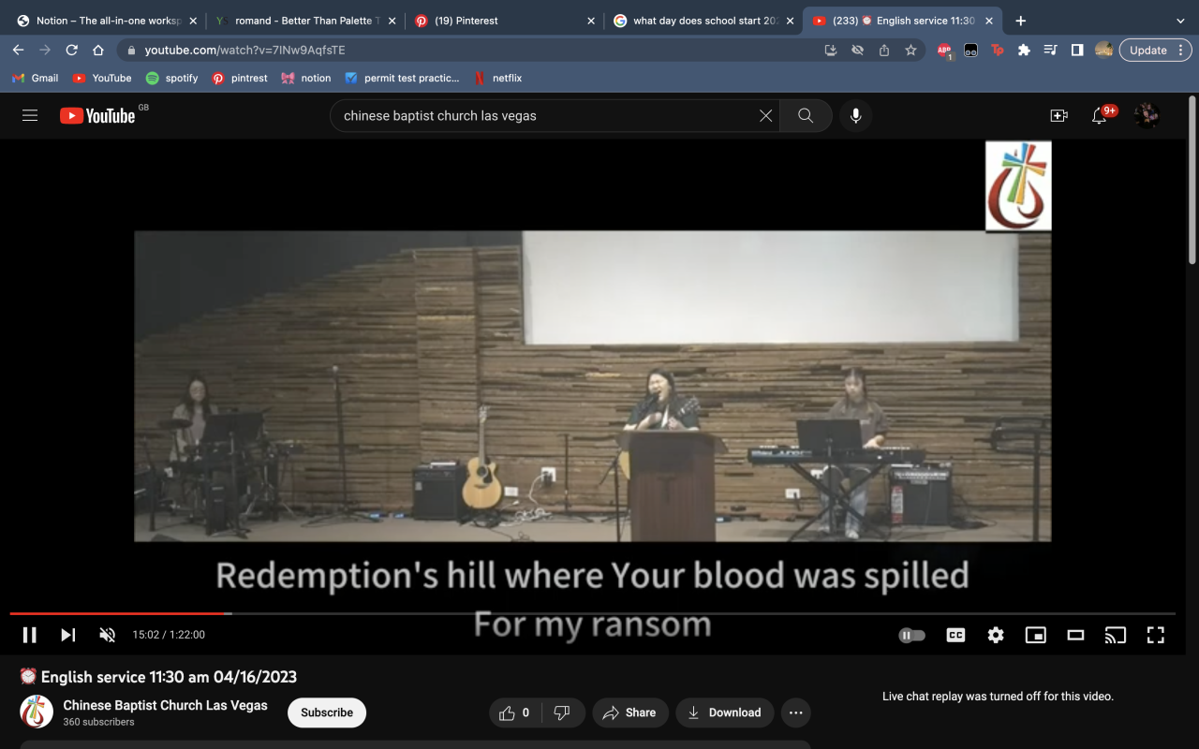The width and height of the screenshot is (1199, 749).
Task: Enter full screen mode
Action: point(1156,635)
